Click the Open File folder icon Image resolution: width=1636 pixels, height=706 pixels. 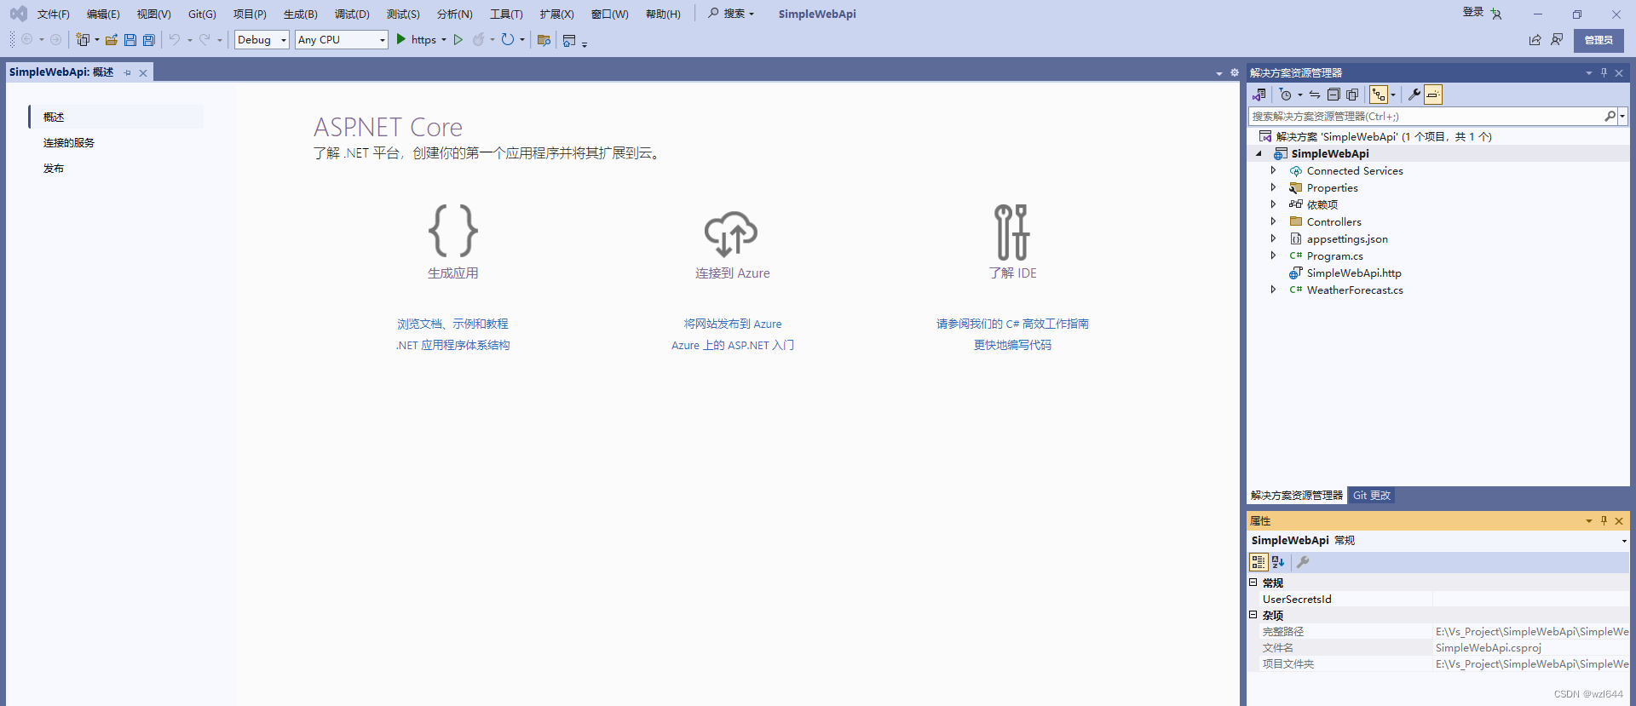coord(112,39)
